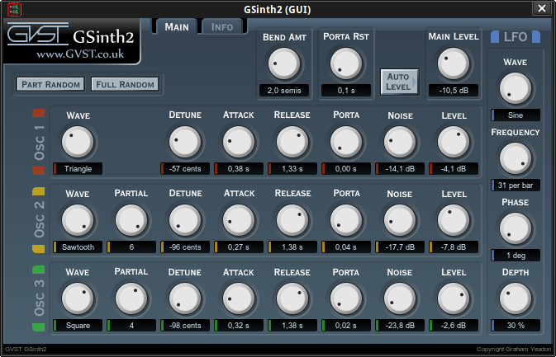Click the OSC 1 Release knob
This screenshot has width=556, height=357.
pos(292,142)
